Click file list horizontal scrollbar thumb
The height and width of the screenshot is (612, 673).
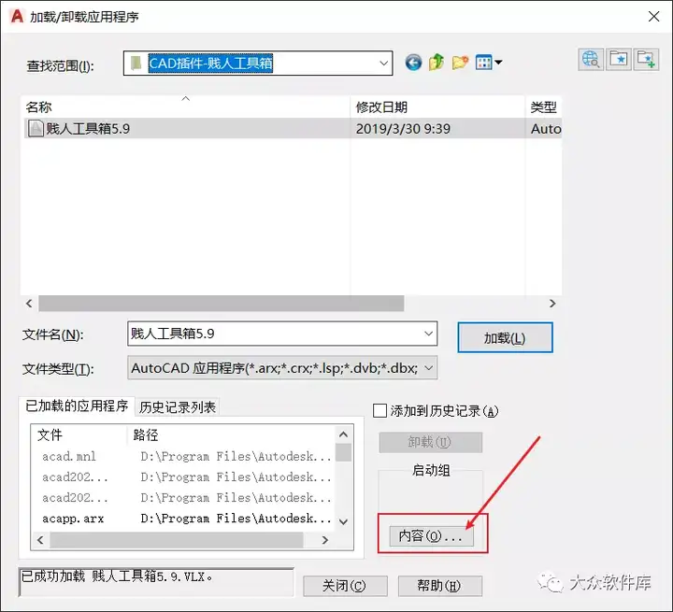click(x=221, y=304)
